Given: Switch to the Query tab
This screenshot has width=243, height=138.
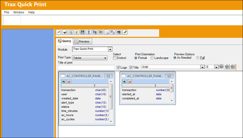Looking at the screenshot, I should 64,41.
